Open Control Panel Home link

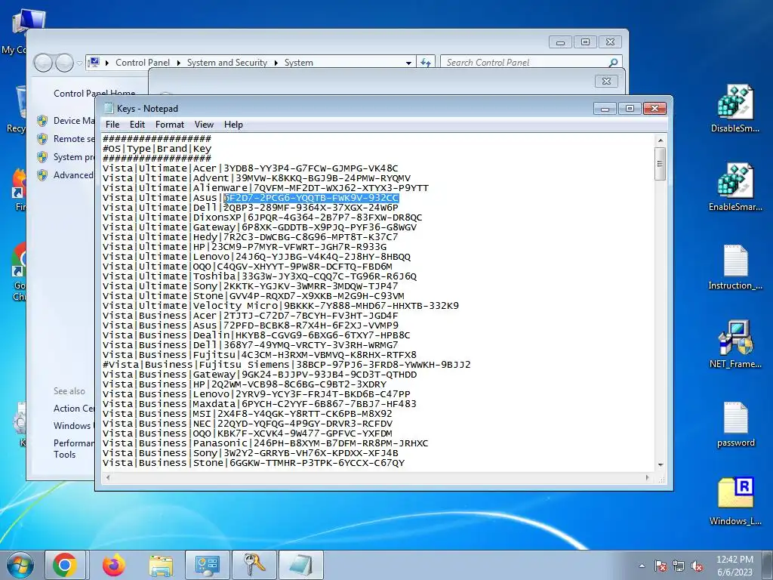94,93
